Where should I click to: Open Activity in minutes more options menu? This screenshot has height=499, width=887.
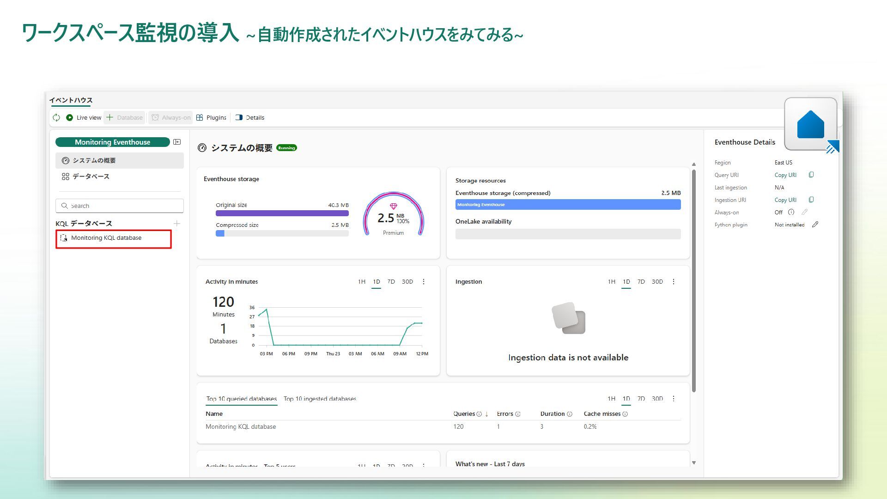pyautogui.click(x=424, y=282)
